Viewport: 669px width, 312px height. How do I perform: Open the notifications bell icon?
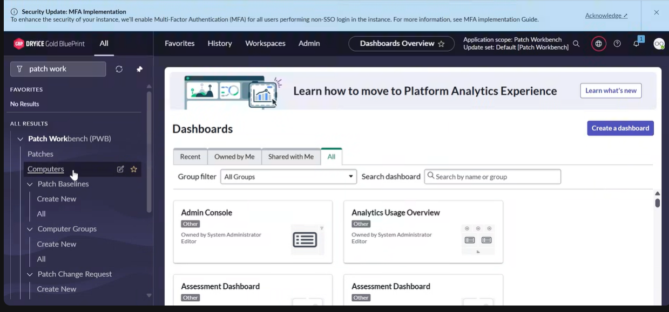tap(637, 43)
